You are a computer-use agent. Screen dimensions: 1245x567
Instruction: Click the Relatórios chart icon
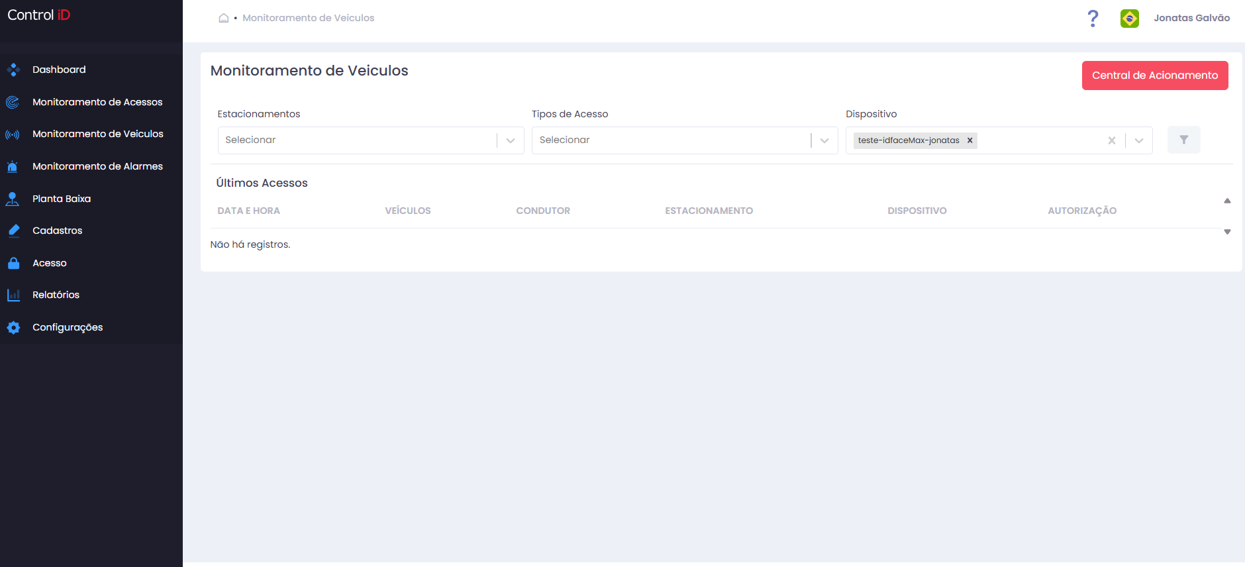[x=13, y=295]
